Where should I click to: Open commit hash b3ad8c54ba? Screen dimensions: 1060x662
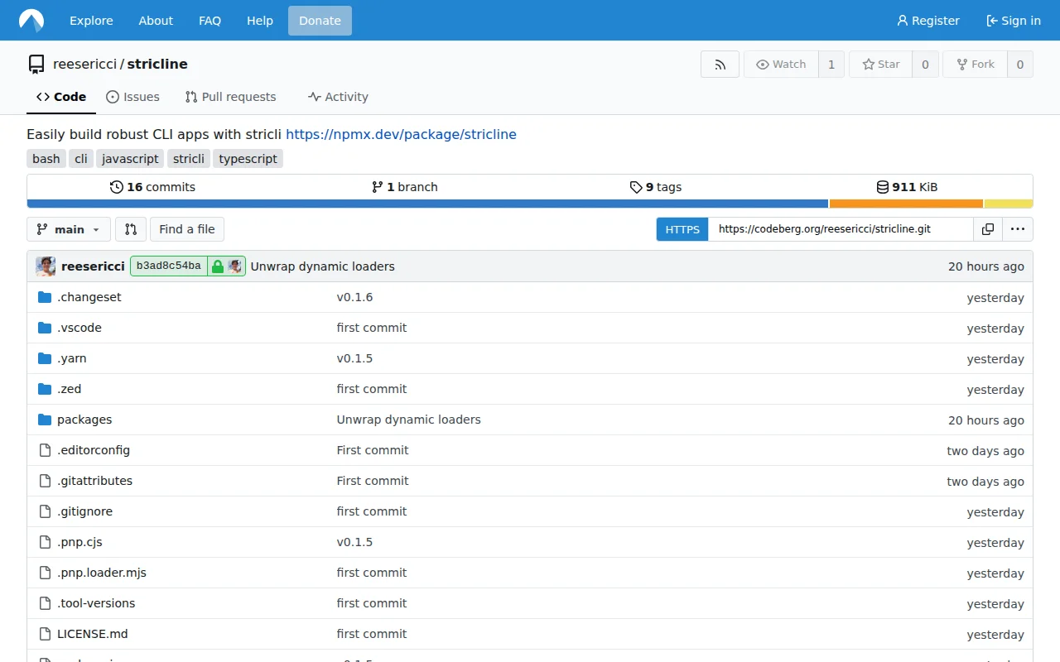coord(169,266)
